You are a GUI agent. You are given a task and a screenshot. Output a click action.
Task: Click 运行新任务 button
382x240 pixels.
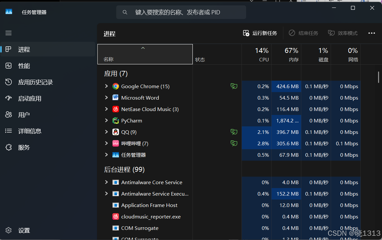coord(260,33)
